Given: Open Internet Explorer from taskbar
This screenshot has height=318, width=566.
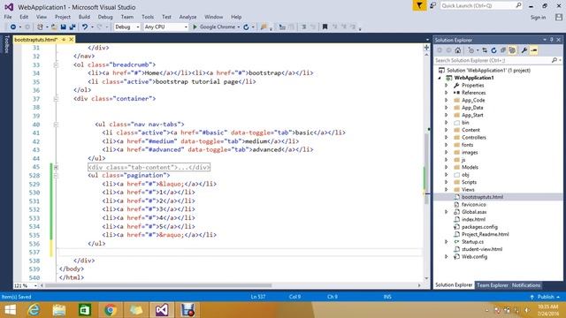Looking at the screenshot, I should [34, 310].
